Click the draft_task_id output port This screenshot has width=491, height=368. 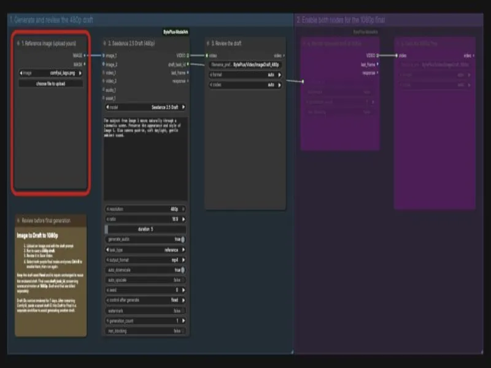coord(188,64)
